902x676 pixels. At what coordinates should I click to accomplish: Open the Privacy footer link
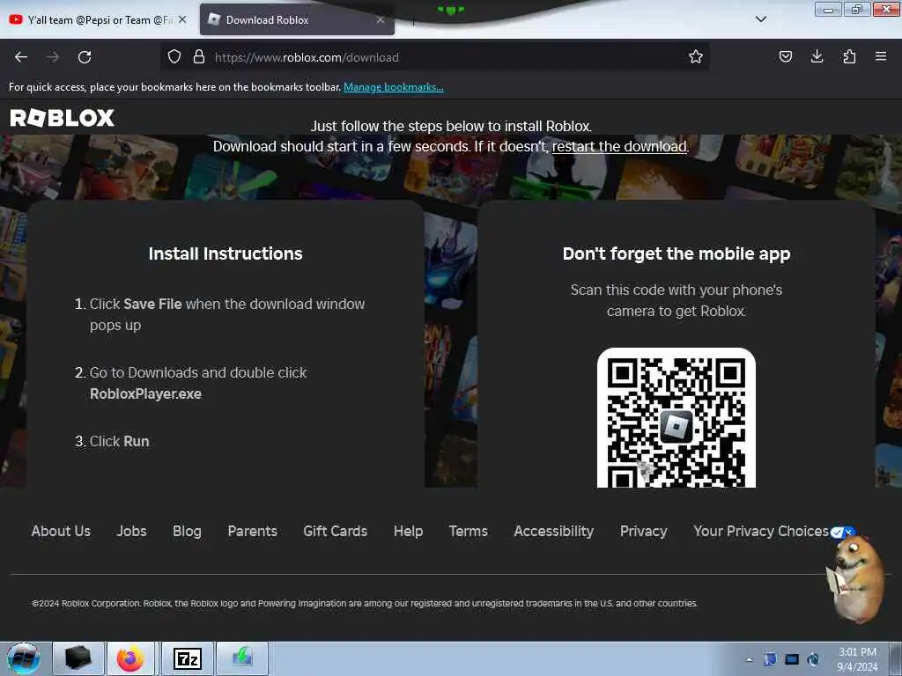pos(644,531)
